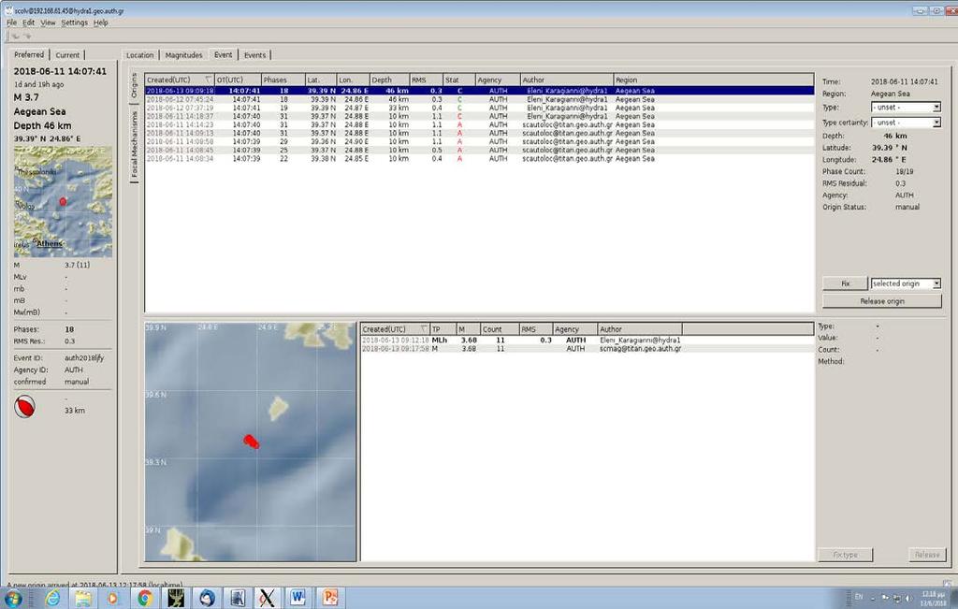Switch to the Current tab

click(67, 55)
